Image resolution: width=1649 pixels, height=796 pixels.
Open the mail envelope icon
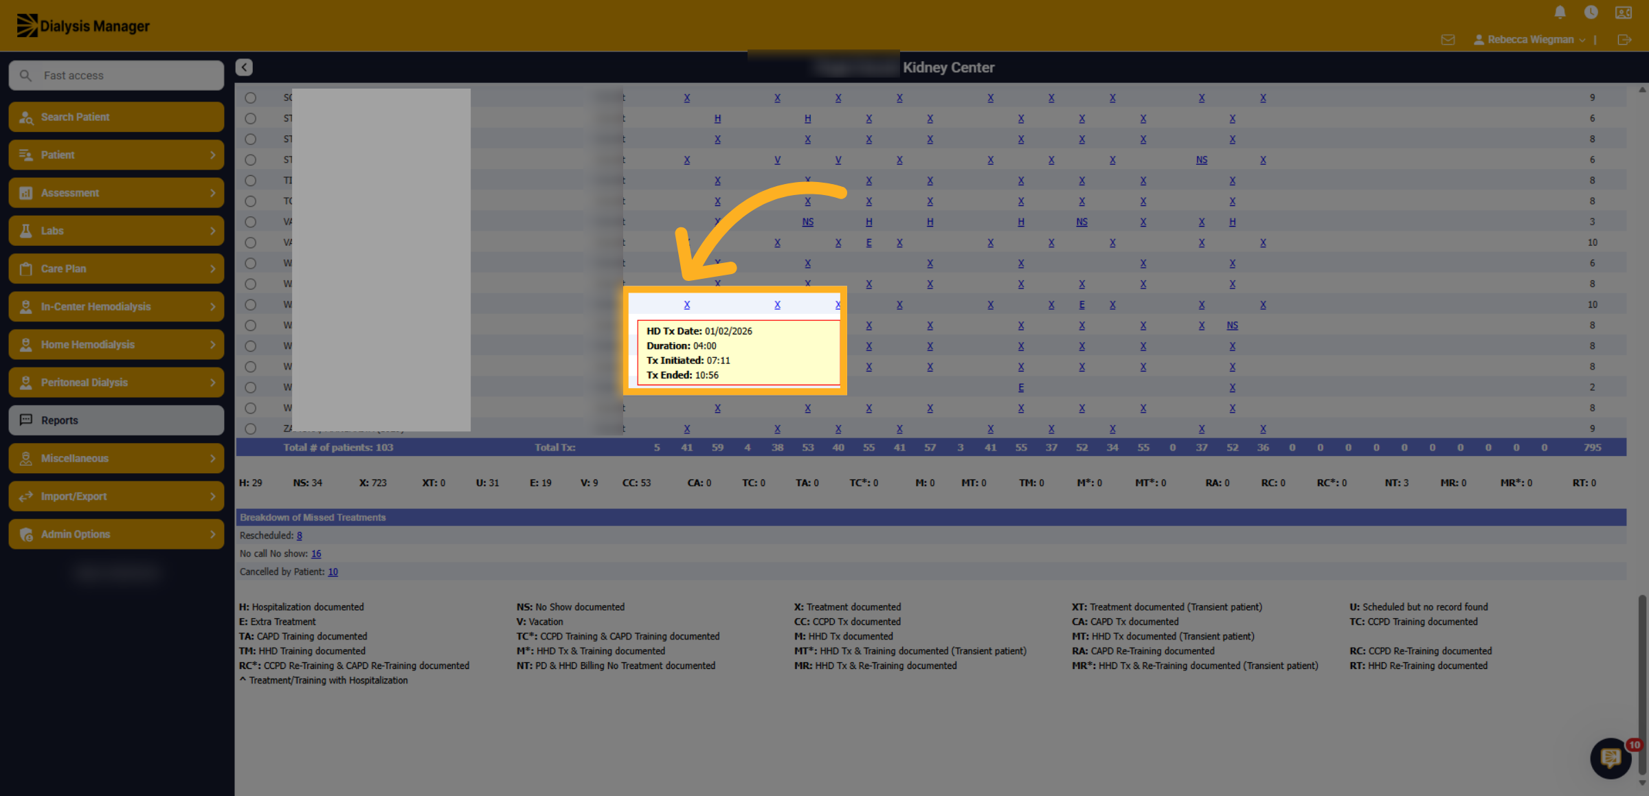pos(1448,40)
